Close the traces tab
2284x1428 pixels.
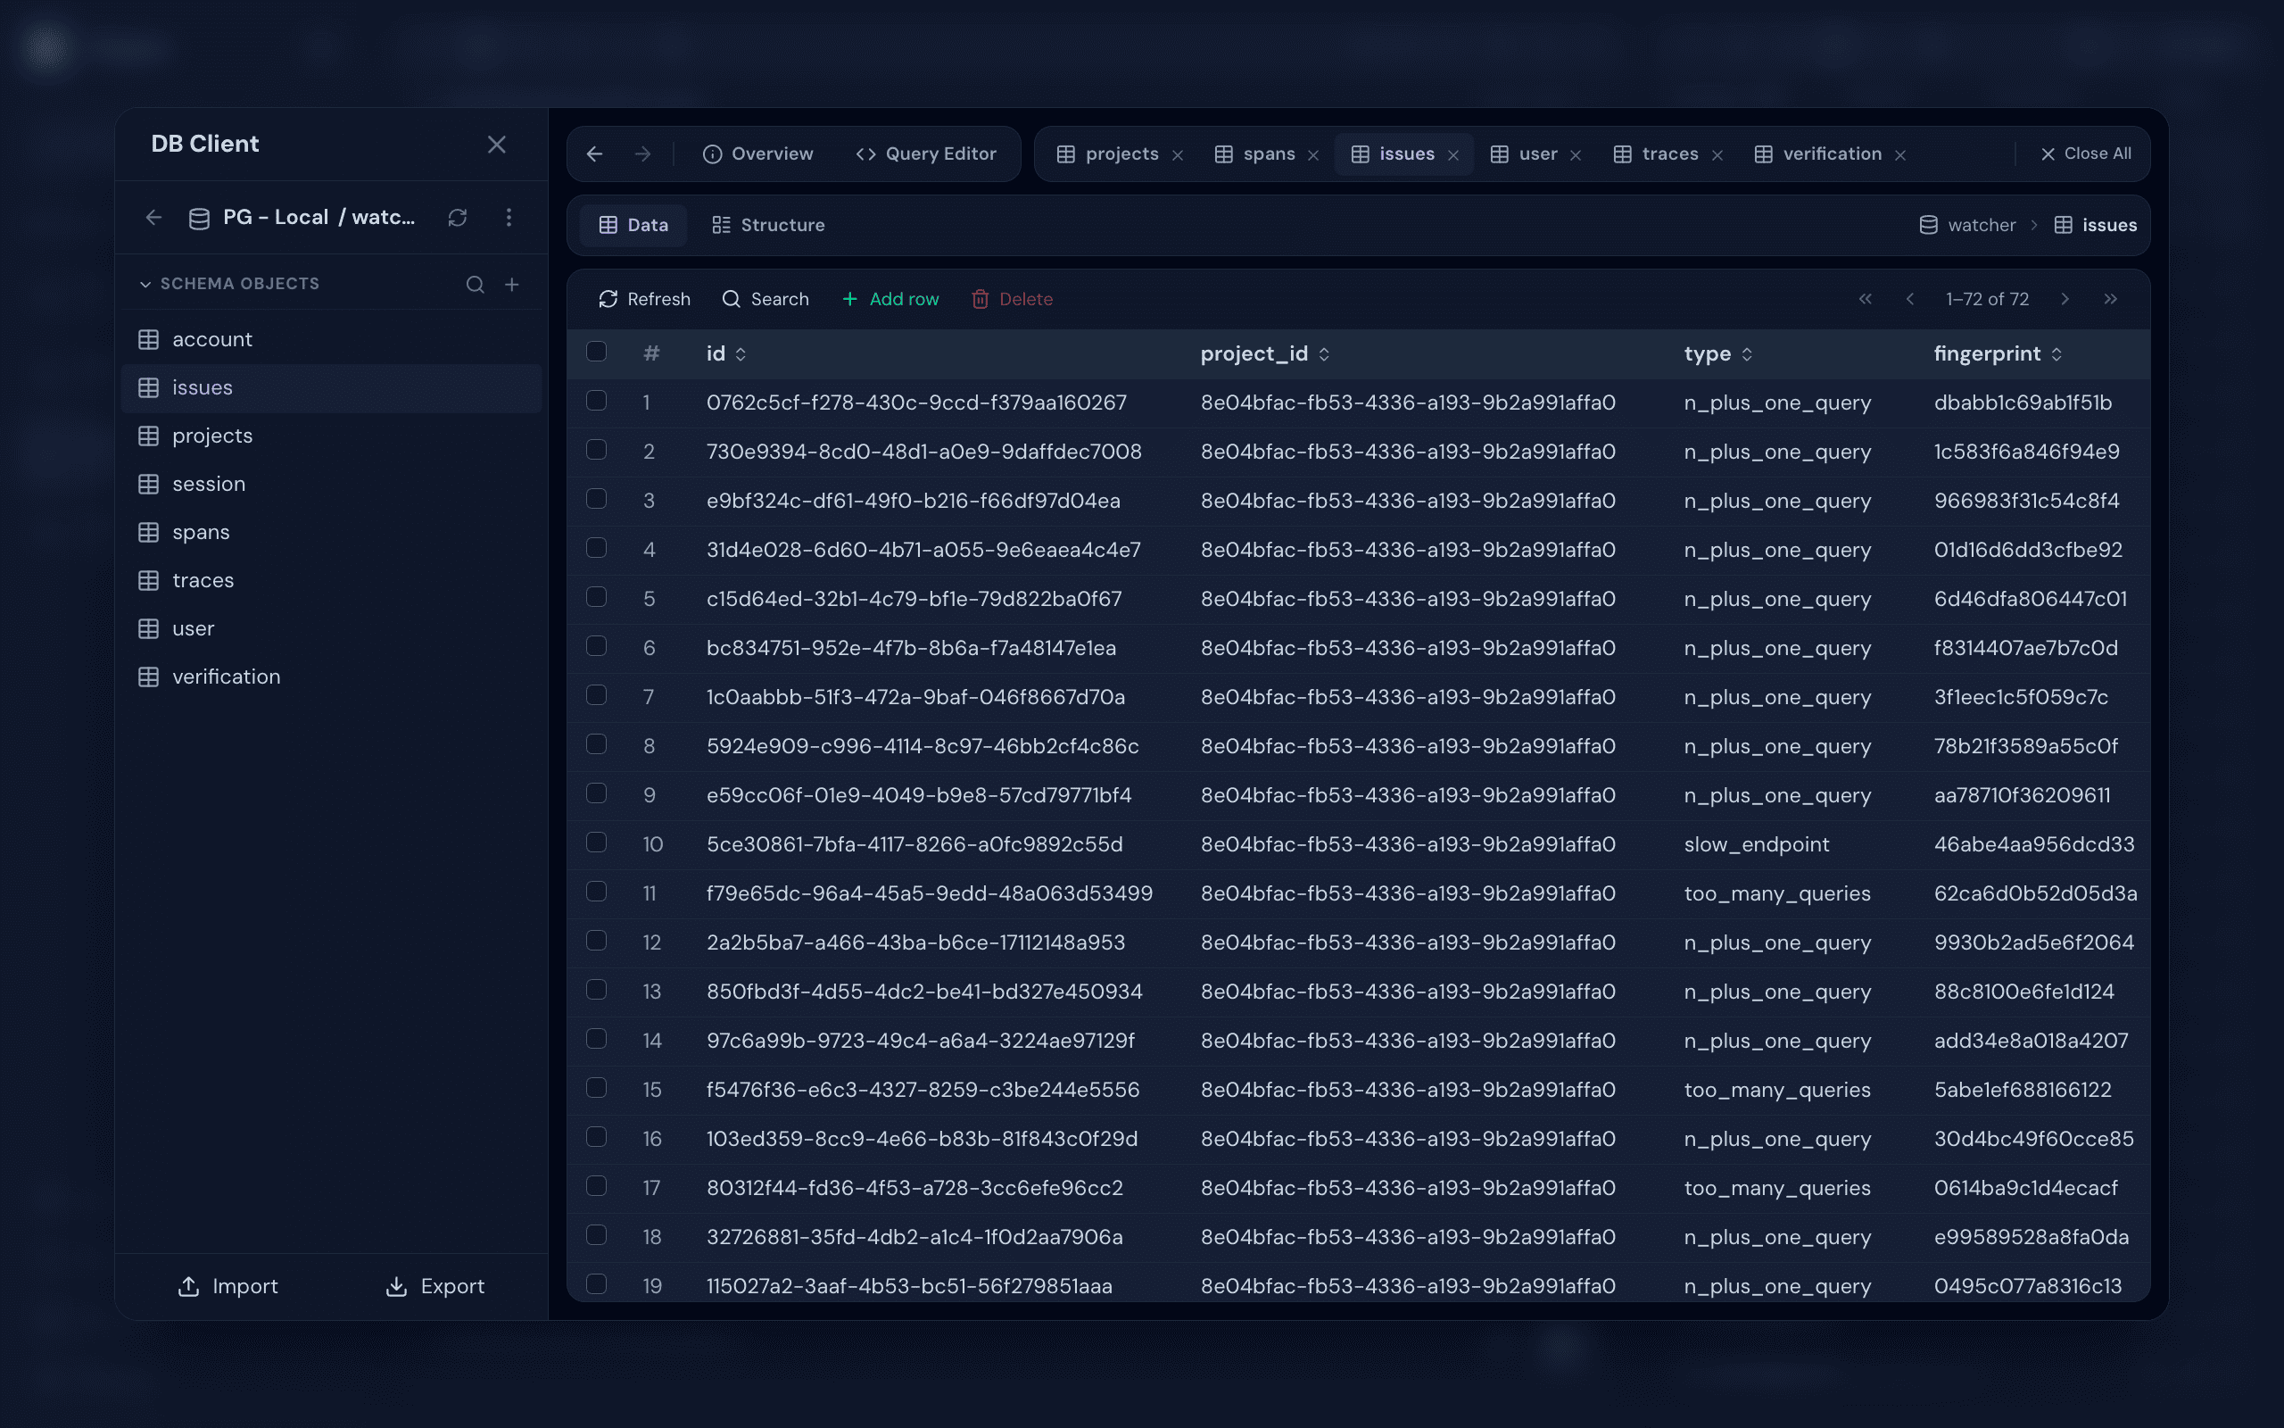point(1717,155)
